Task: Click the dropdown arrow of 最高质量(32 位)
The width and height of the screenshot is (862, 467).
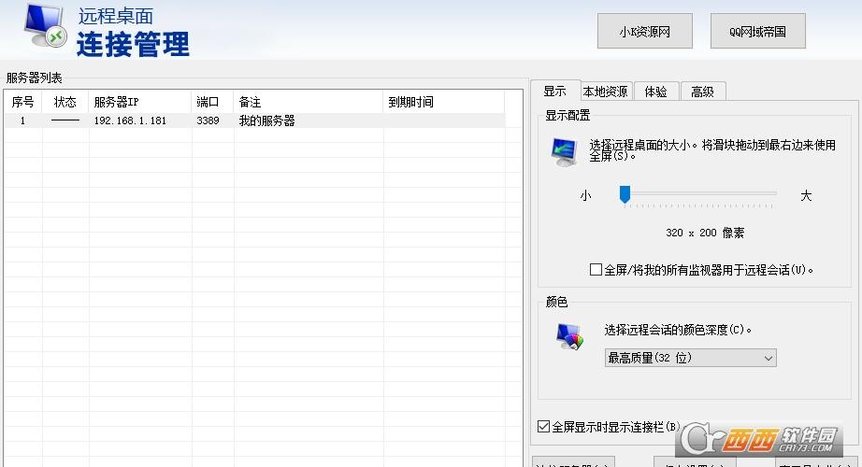Action: (x=768, y=358)
